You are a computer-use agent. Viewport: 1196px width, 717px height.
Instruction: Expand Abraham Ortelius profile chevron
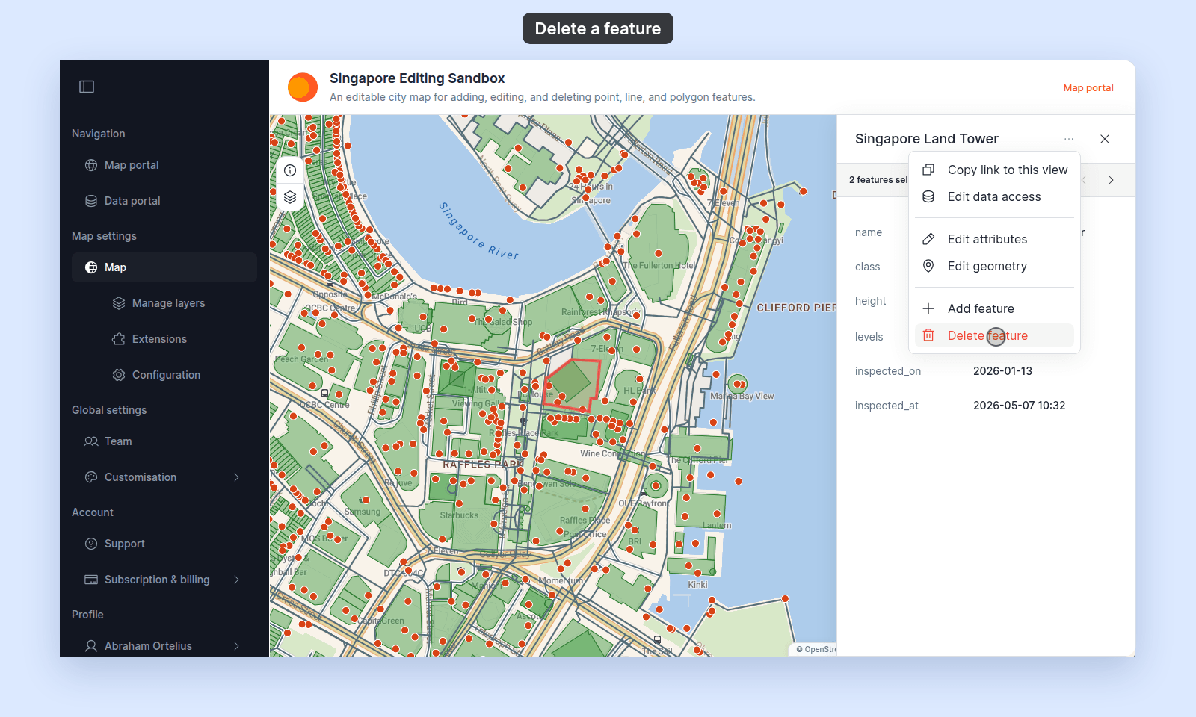pos(237,646)
